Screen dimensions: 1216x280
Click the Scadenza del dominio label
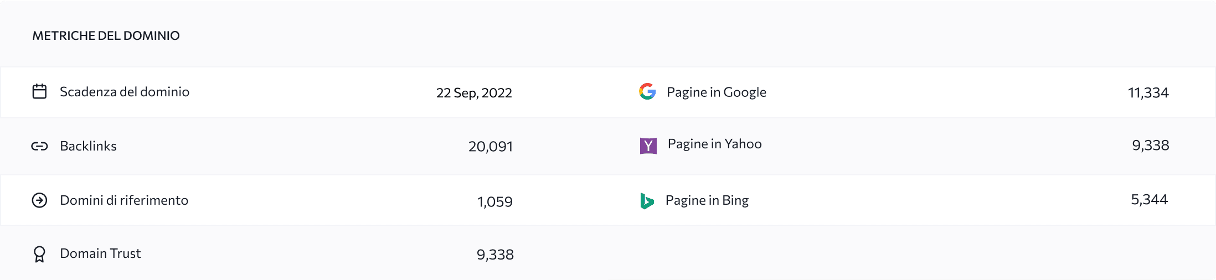pyautogui.click(x=125, y=92)
